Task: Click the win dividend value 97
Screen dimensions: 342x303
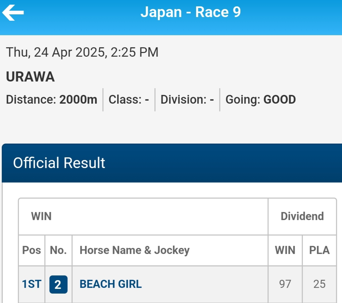Action: (x=285, y=284)
